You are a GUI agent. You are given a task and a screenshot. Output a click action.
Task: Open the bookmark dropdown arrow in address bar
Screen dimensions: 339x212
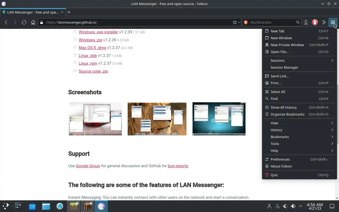tap(239, 23)
